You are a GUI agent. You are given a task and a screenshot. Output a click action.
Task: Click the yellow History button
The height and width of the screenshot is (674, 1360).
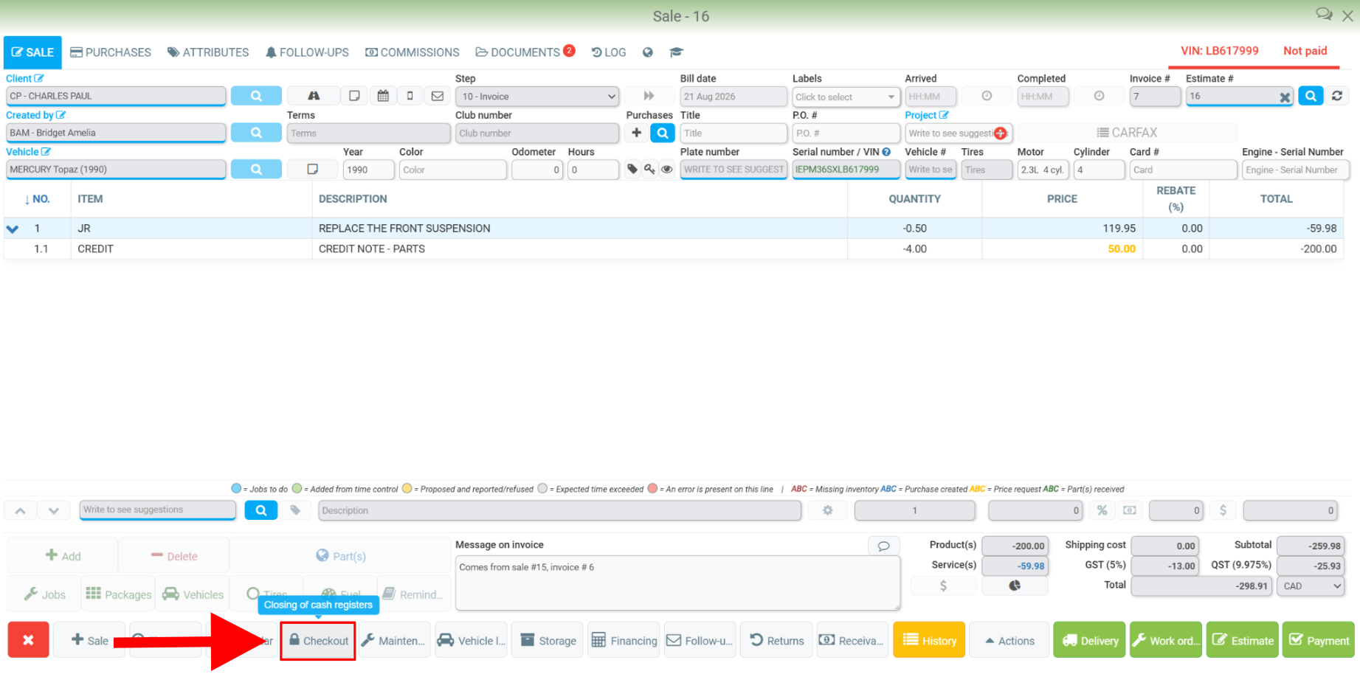point(930,640)
